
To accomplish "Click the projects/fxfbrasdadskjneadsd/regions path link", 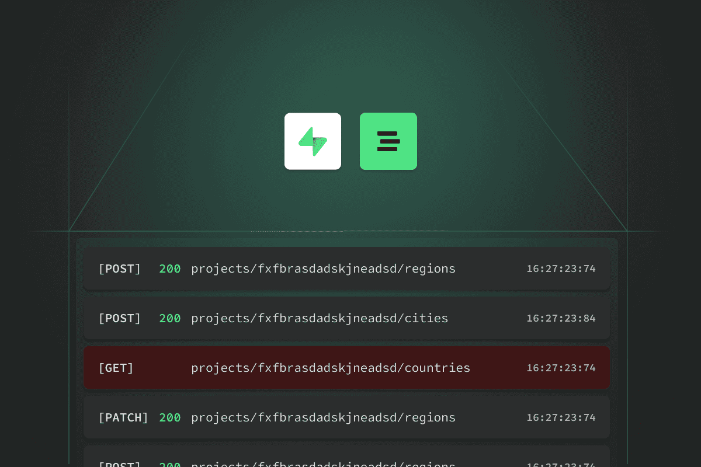I will click(x=323, y=269).
